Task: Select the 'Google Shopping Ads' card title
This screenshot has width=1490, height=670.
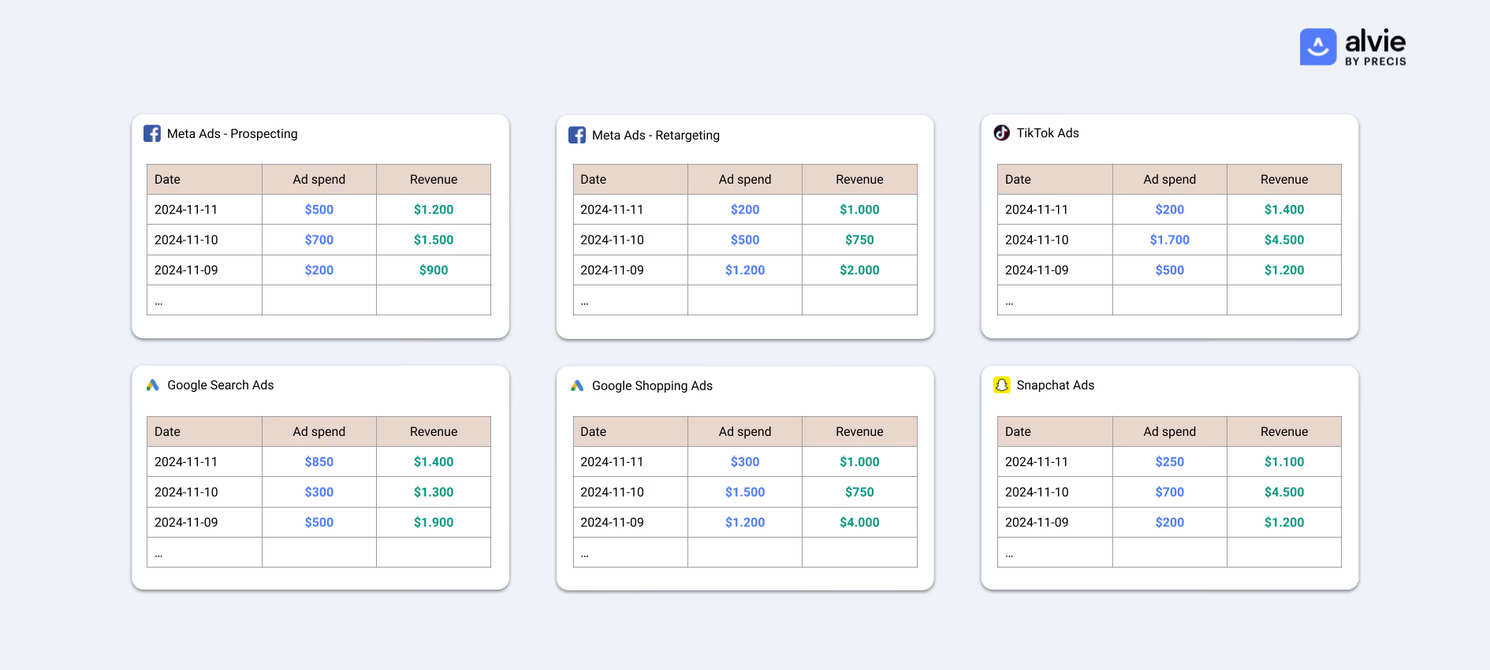Action: (x=652, y=386)
